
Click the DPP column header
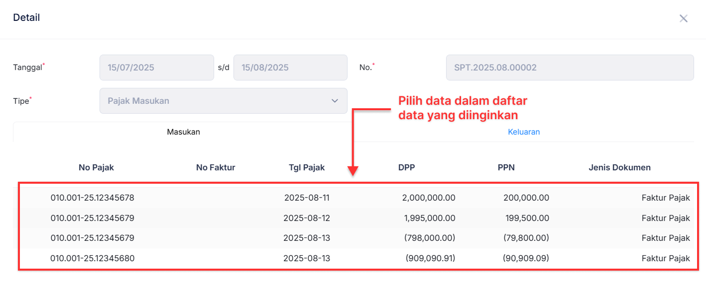406,167
